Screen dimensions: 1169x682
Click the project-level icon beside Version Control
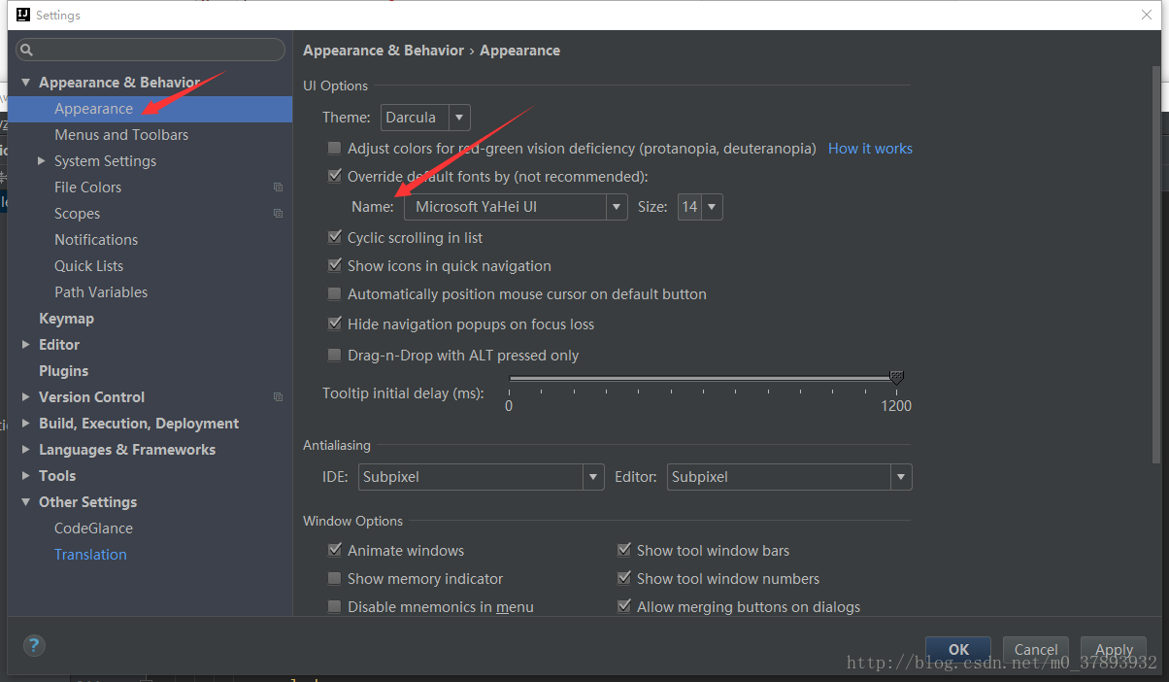tap(278, 397)
